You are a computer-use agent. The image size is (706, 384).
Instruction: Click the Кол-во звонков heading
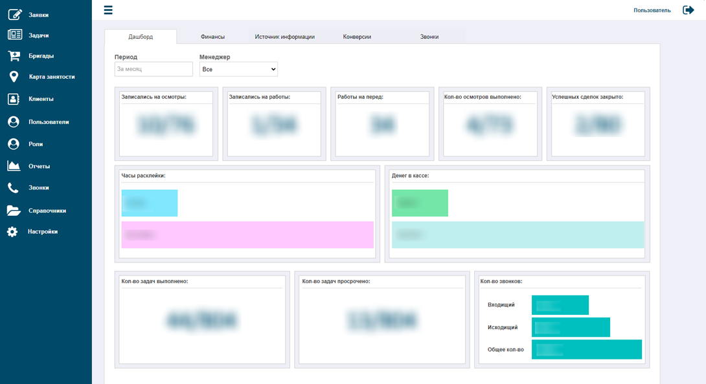coord(501,281)
